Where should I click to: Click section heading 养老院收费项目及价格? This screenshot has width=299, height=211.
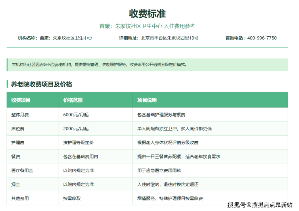(42, 84)
